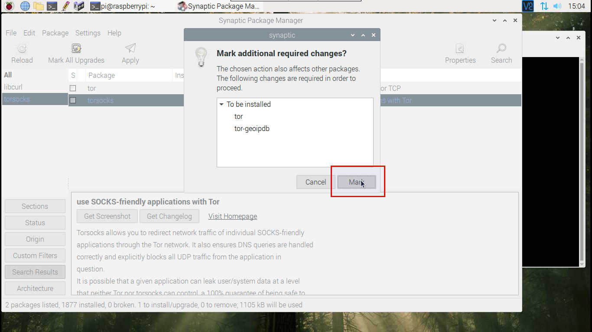Open the Help menu
Image resolution: width=592 pixels, height=332 pixels.
tap(114, 33)
